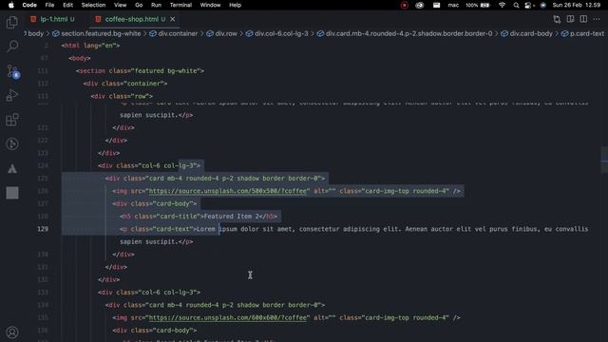Open the File menu
Viewport: 608px width, 342px height.
click(x=49, y=5)
